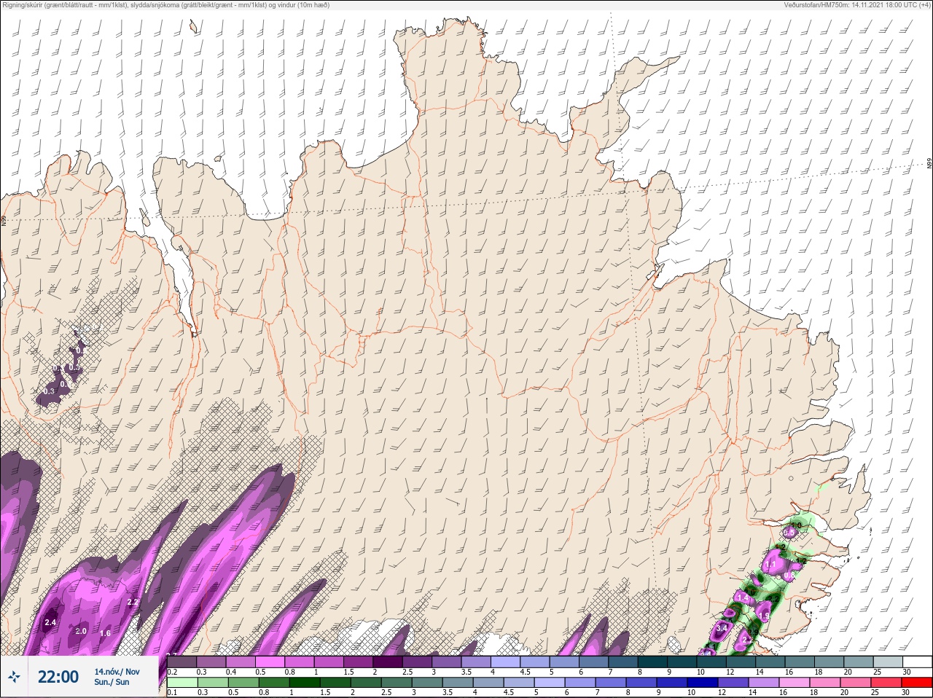Click the 2.0 precipitation value on map
The image size is (933, 698).
point(81,631)
